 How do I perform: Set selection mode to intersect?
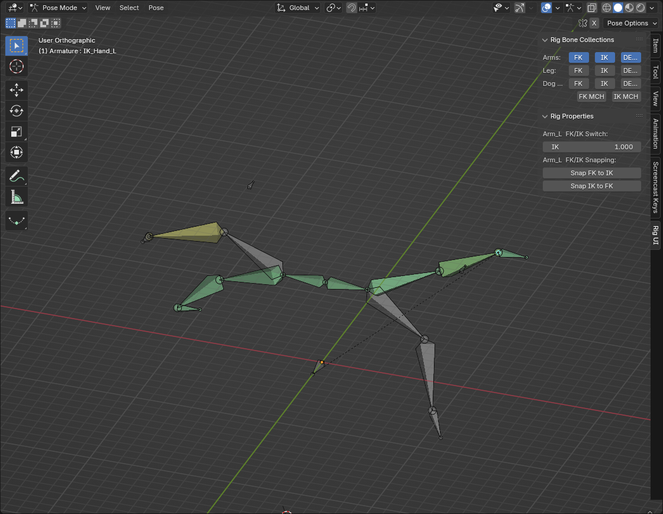[x=56, y=23]
